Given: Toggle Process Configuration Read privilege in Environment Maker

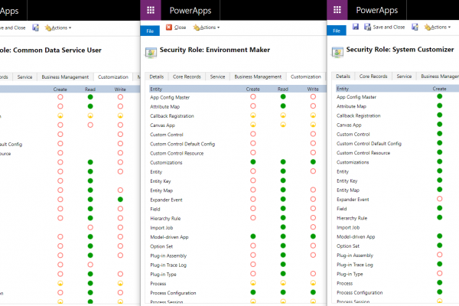Looking at the screenshot, I should [x=283, y=292].
